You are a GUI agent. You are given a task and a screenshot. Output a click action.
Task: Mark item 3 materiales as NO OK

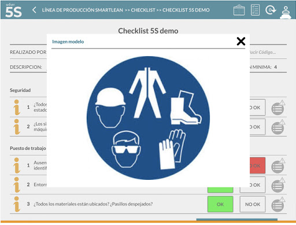pyautogui.click(x=253, y=204)
